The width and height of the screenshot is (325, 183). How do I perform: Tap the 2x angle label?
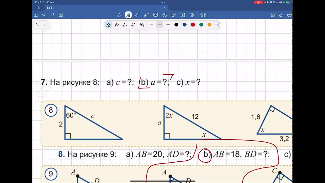click(x=169, y=115)
